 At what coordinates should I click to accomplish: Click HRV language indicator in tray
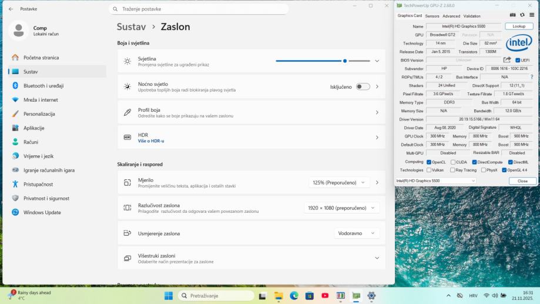click(473, 296)
